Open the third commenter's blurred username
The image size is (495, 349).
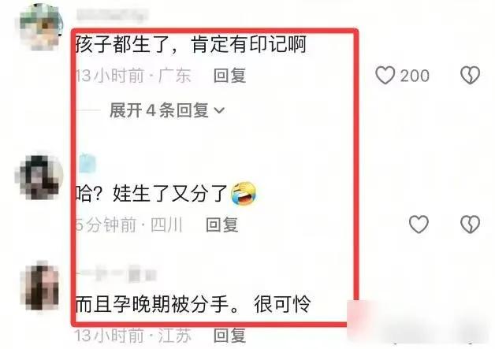coord(116,274)
